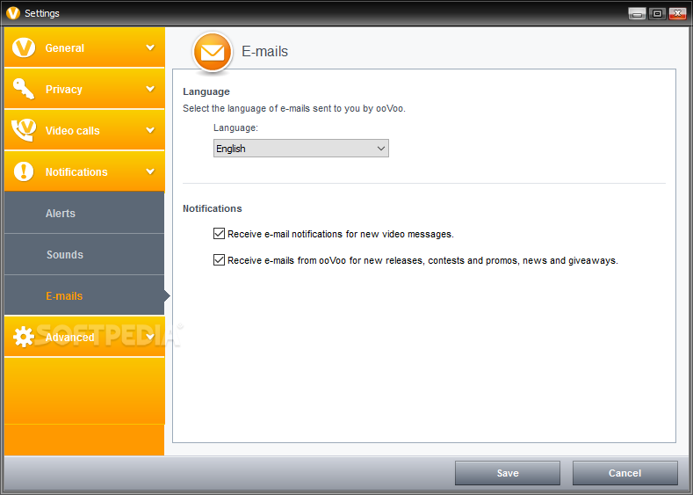The image size is (693, 495).
Task: Select the General category label
Action: 64,48
